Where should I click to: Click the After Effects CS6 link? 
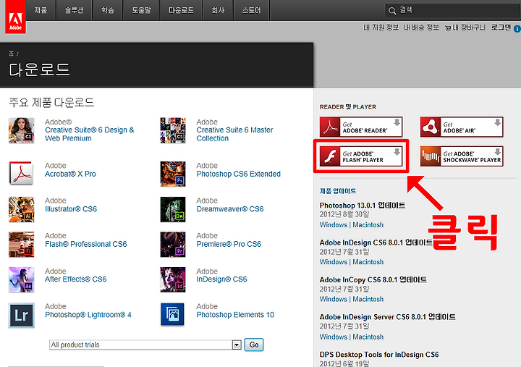point(76,279)
